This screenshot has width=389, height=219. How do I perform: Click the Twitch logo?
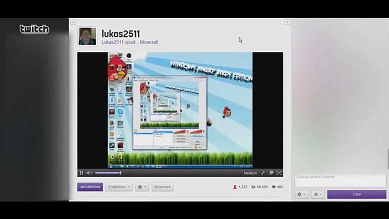(x=34, y=29)
